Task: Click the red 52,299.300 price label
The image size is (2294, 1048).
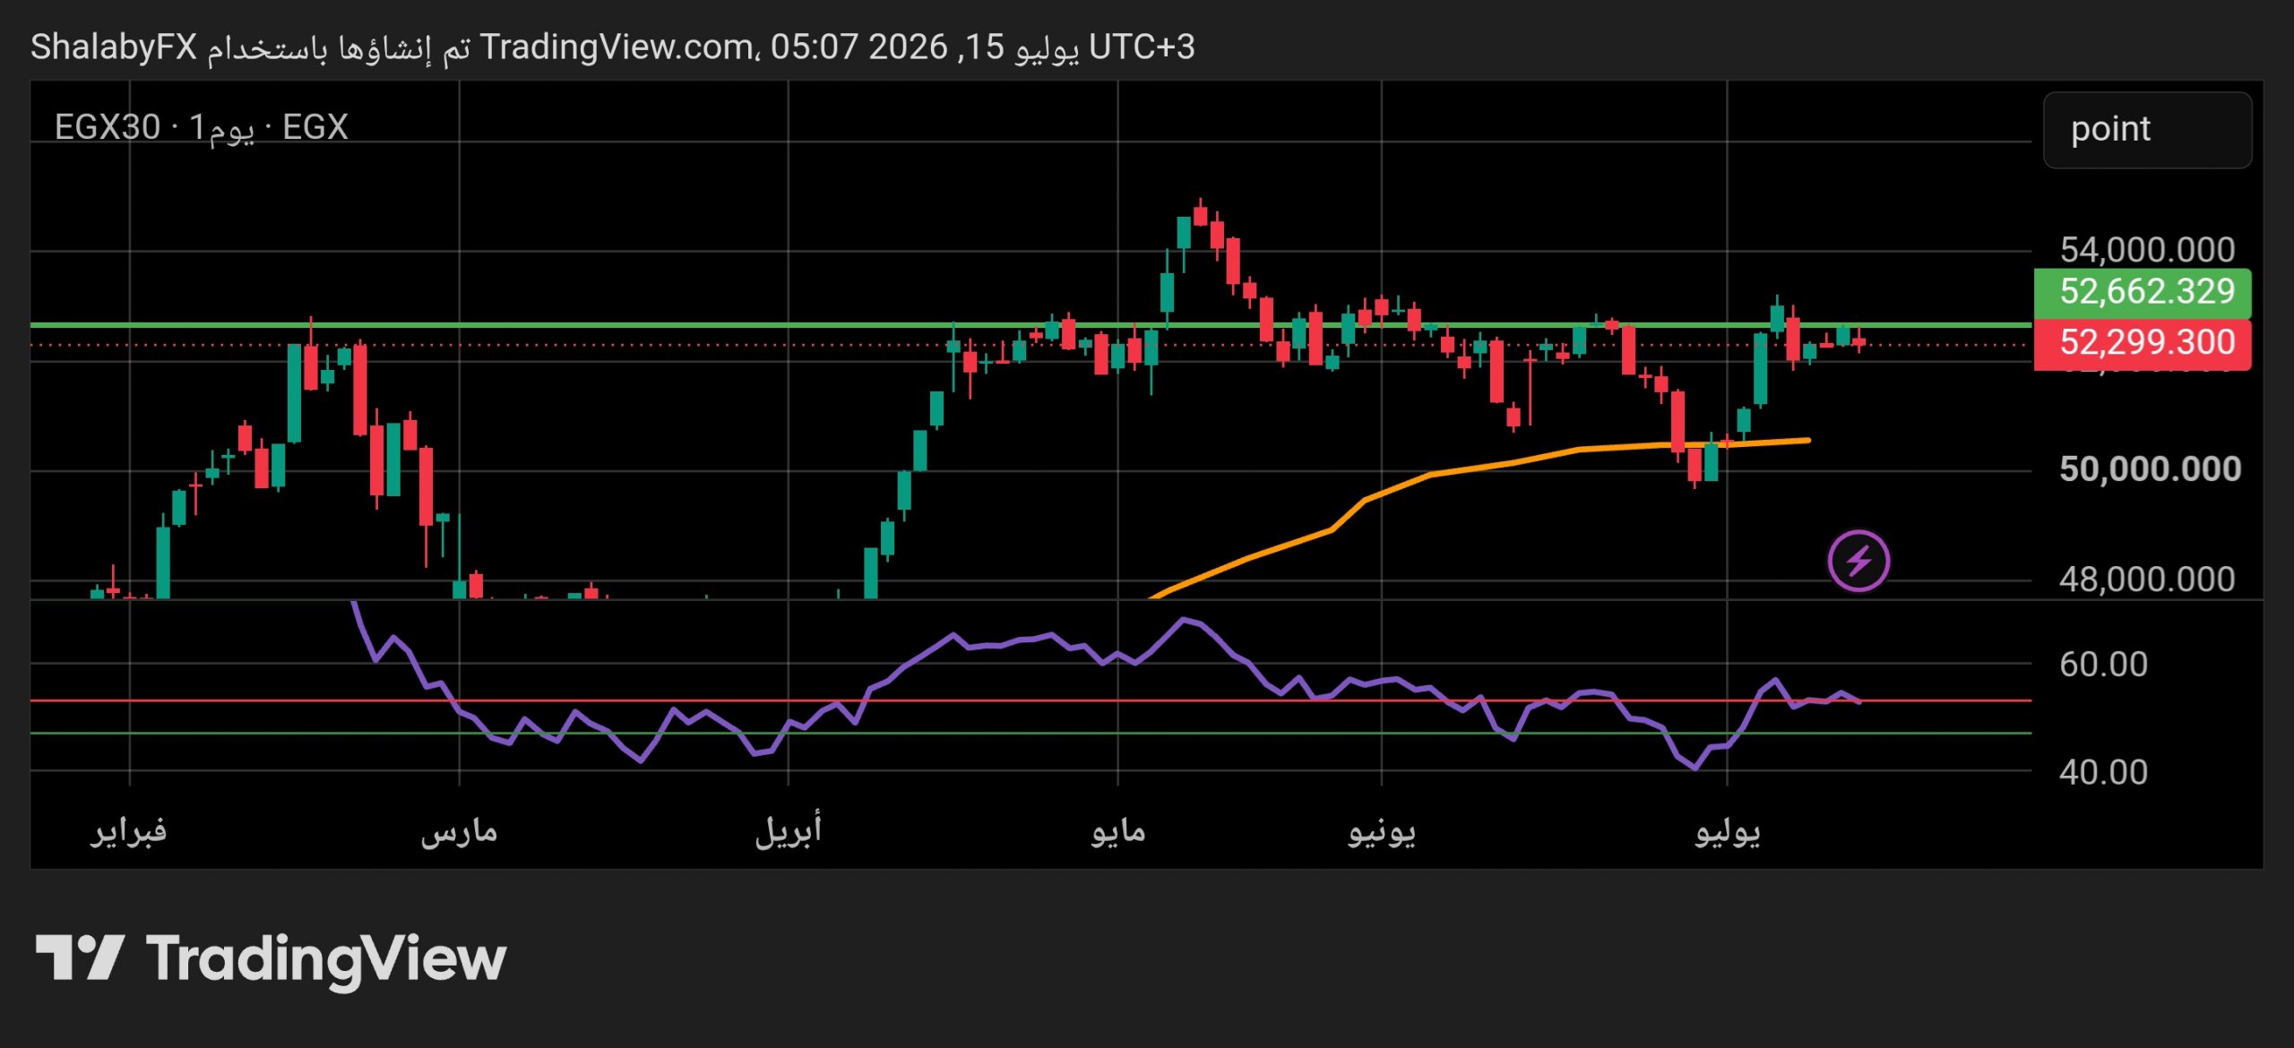Action: (2143, 343)
